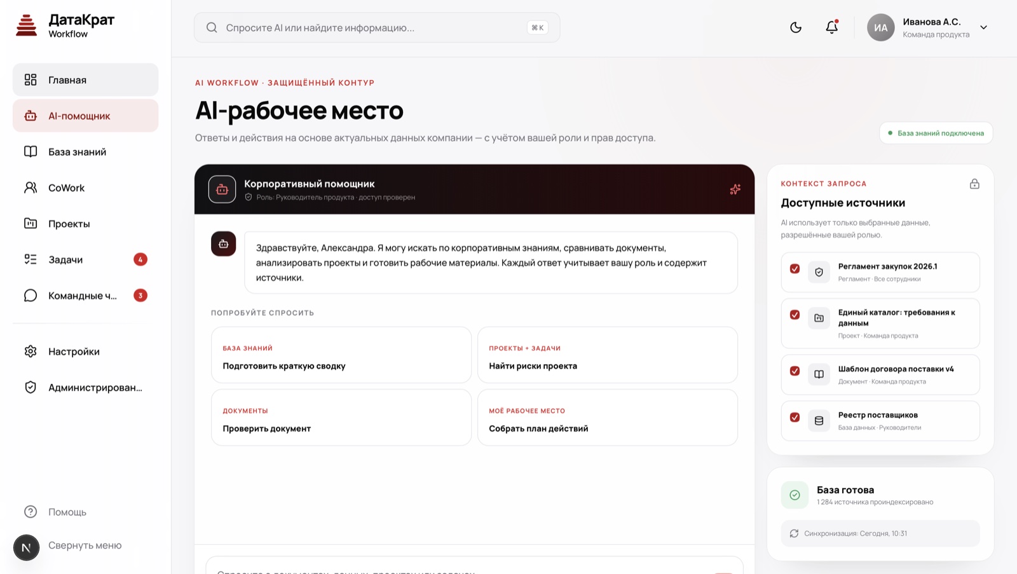Uncheck Шаблон договора поставки v4

pyautogui.click(x=795, y=371)
